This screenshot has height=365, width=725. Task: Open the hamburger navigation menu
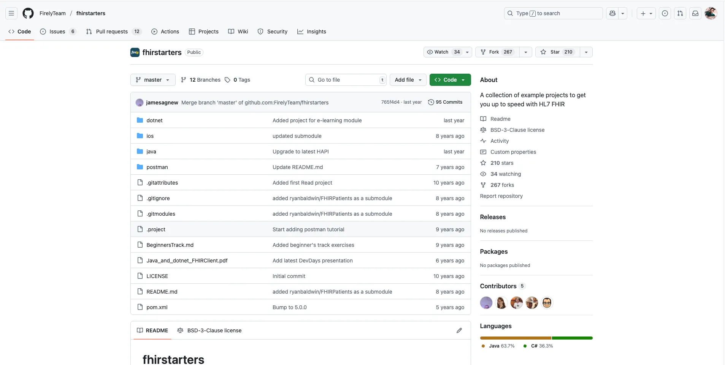pyautogui.click(x=11, y=13)
